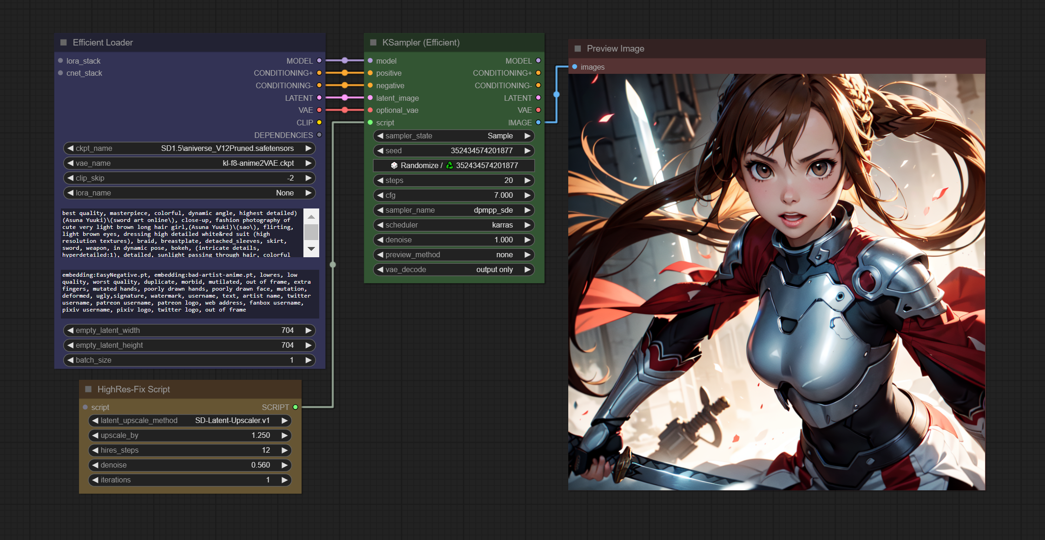This screenshot has height=540, width=1045.
Task: Decrease cfg value with left arrow
Action: (380, 195)
